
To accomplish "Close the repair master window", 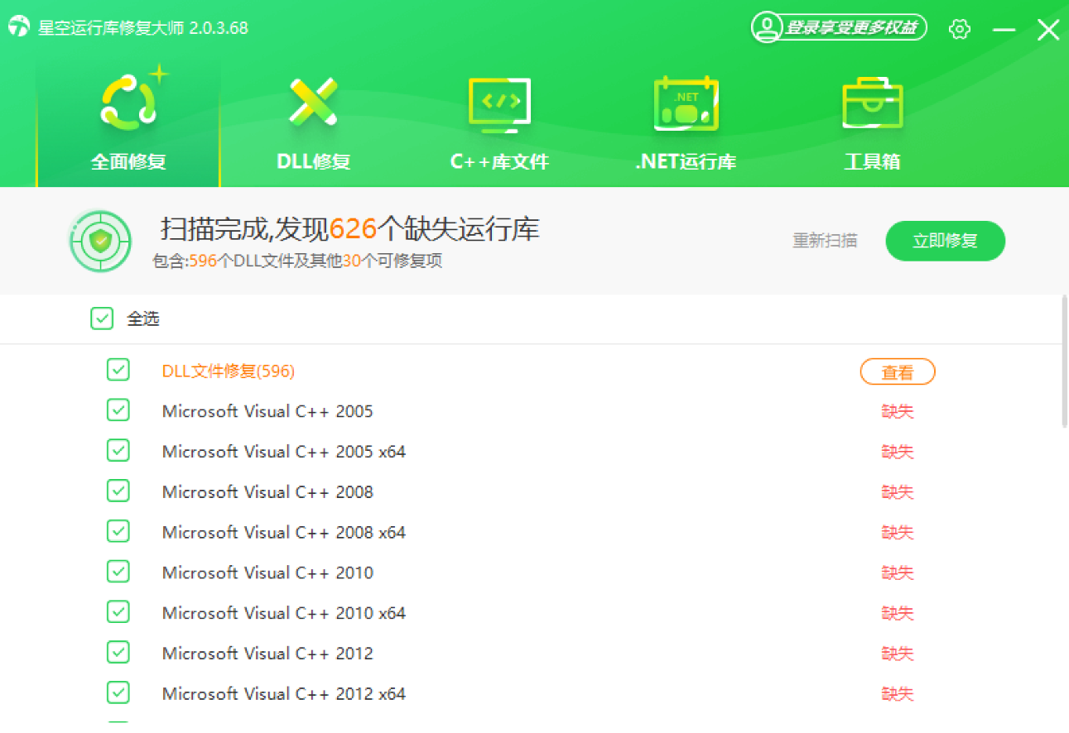I will point(1048,30).
